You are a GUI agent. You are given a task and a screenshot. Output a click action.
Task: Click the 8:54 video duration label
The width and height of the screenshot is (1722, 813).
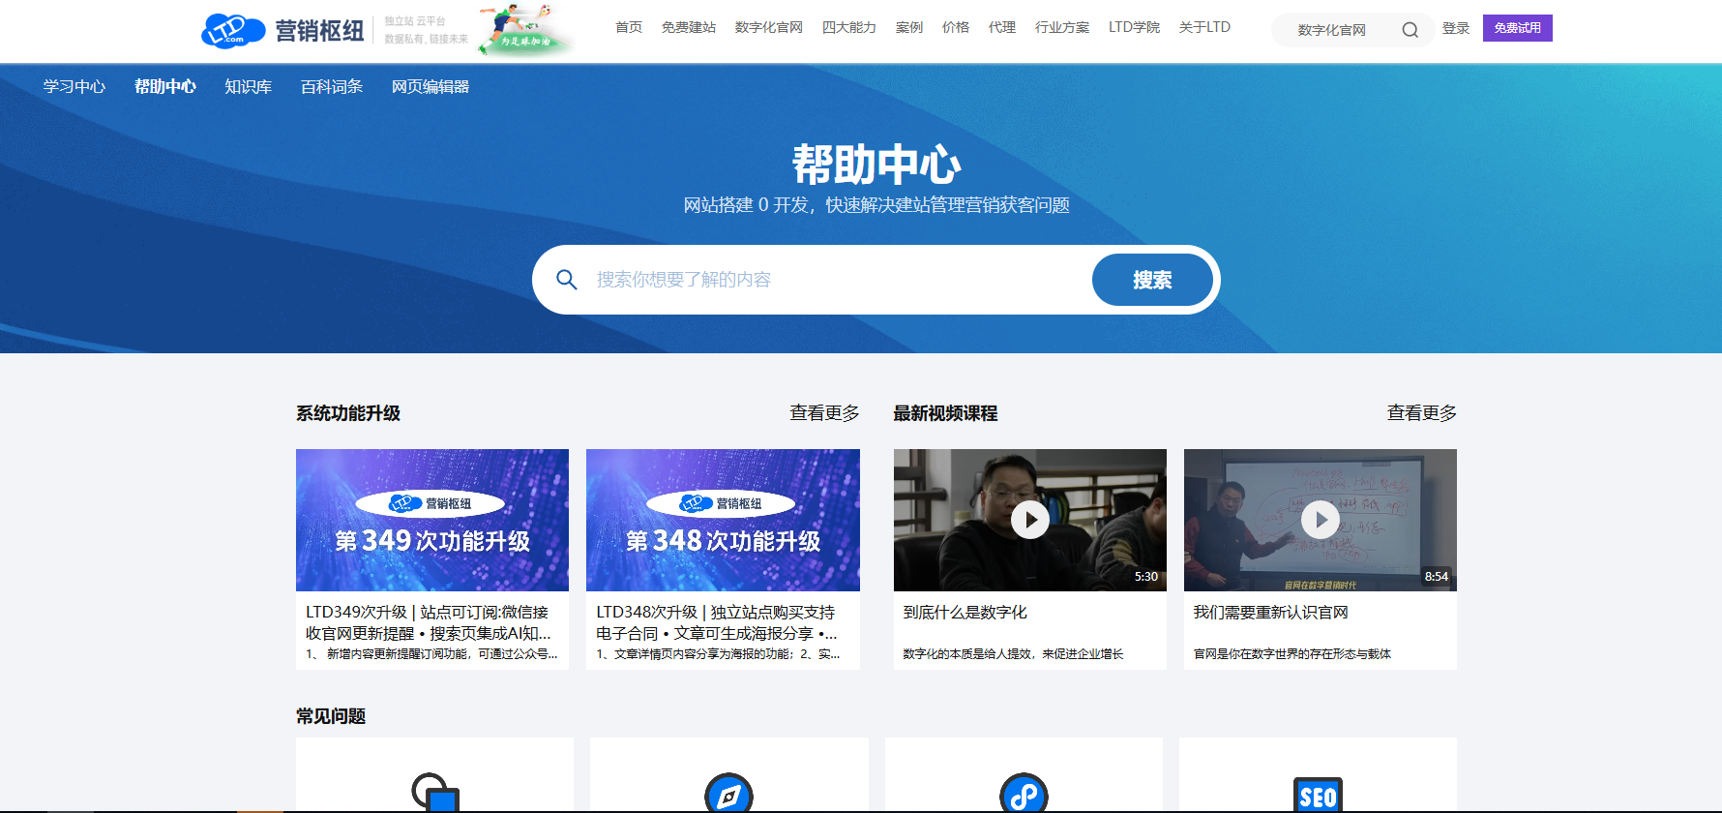point(1437,576)
